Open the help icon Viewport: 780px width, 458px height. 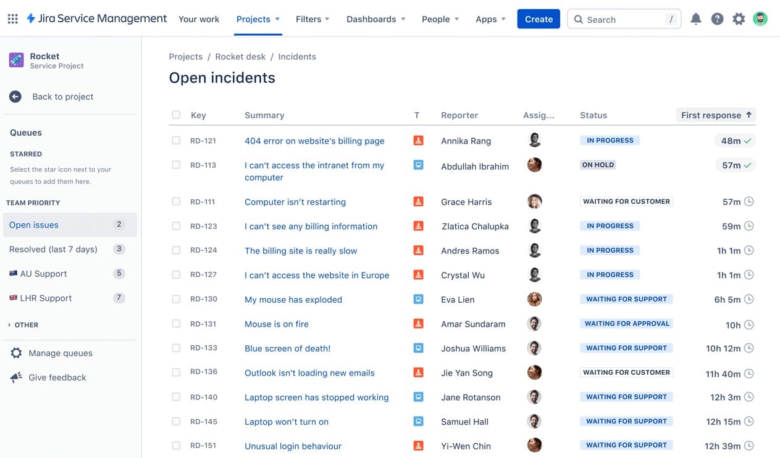717,18
